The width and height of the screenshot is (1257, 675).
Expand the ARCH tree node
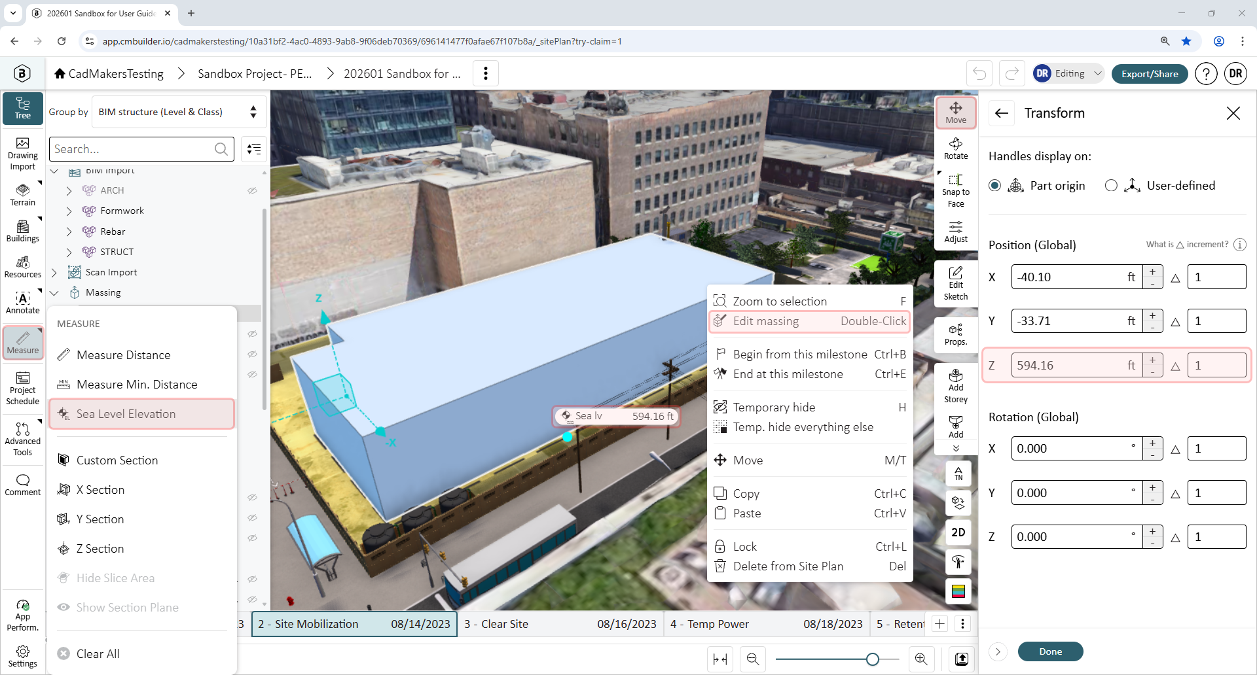pos(69,191)
